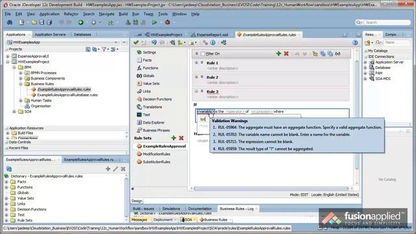Click the pencil edit icon in dictionary panel

click(x=116, y=169)
